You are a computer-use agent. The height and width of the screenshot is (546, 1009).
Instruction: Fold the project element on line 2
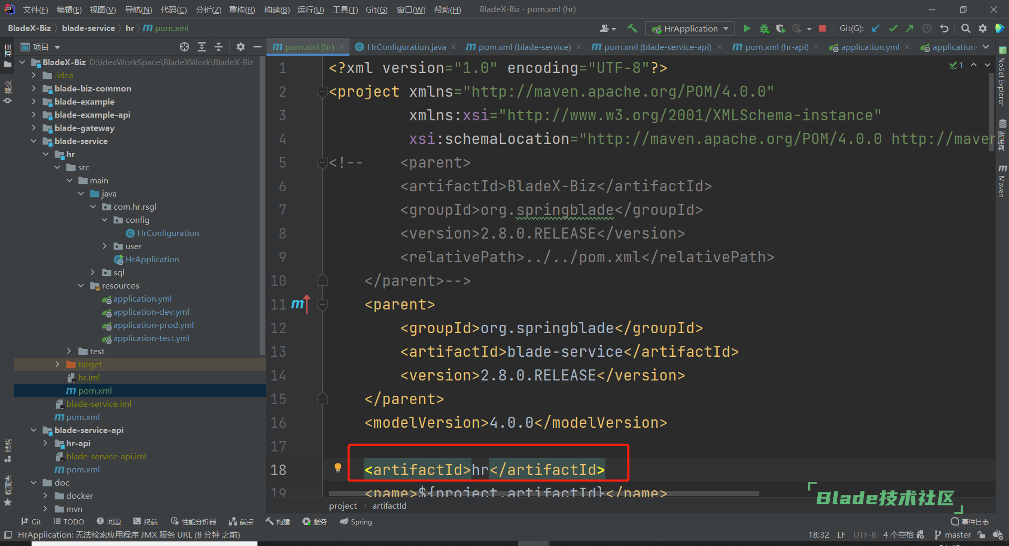323,92
